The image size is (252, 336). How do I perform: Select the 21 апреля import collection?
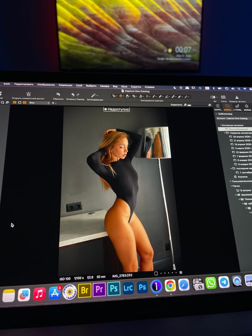pyautogui.click(x=241, y=141)
